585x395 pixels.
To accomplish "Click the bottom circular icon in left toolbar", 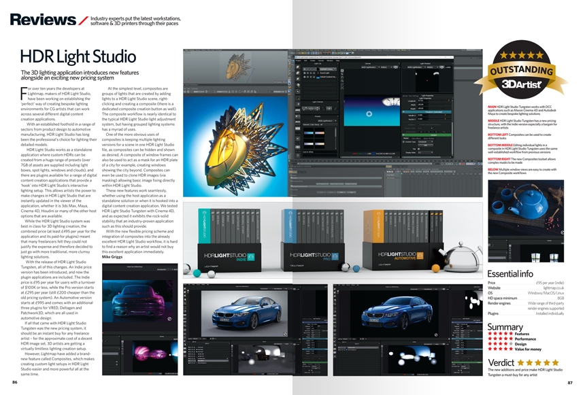I will (298, 155).
